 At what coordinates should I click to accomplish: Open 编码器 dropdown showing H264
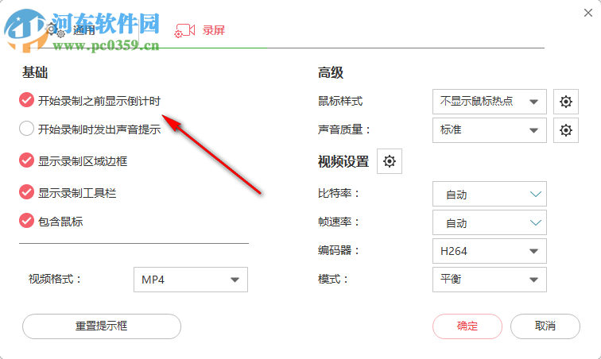[490, 251]
